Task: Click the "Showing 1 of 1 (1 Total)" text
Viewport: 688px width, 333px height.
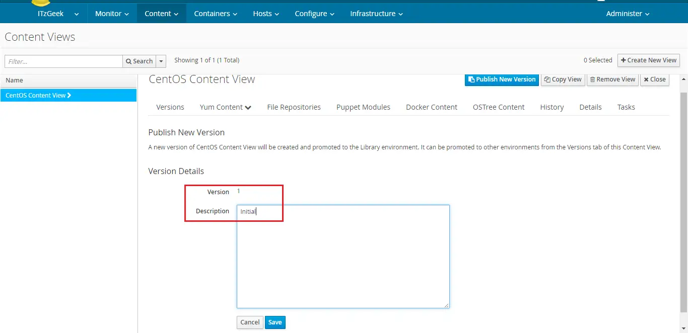Action: point(207,60)
